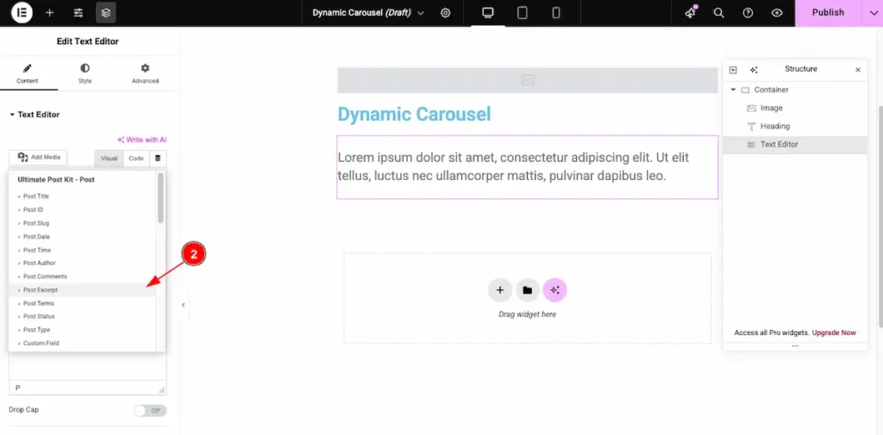The image size is (883, 435).
Task: Open the add element plus icon
Action: 49,13
